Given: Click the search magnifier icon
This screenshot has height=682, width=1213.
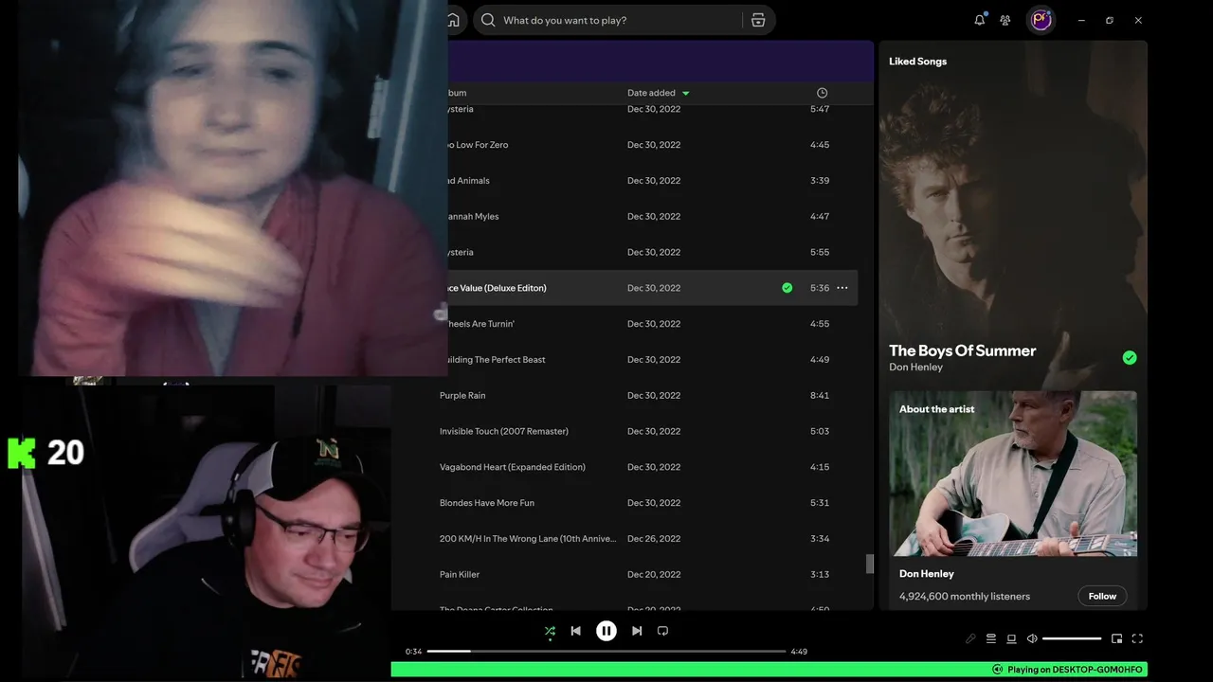Looking at the screenshot, I should click(488, 20).
